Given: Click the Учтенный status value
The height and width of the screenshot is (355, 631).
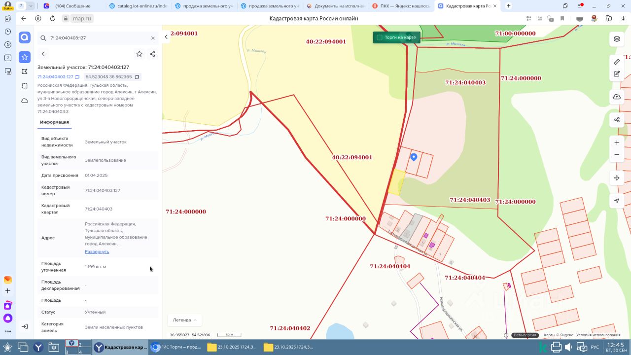Looking at the screenshot, I should pos(95,312).
